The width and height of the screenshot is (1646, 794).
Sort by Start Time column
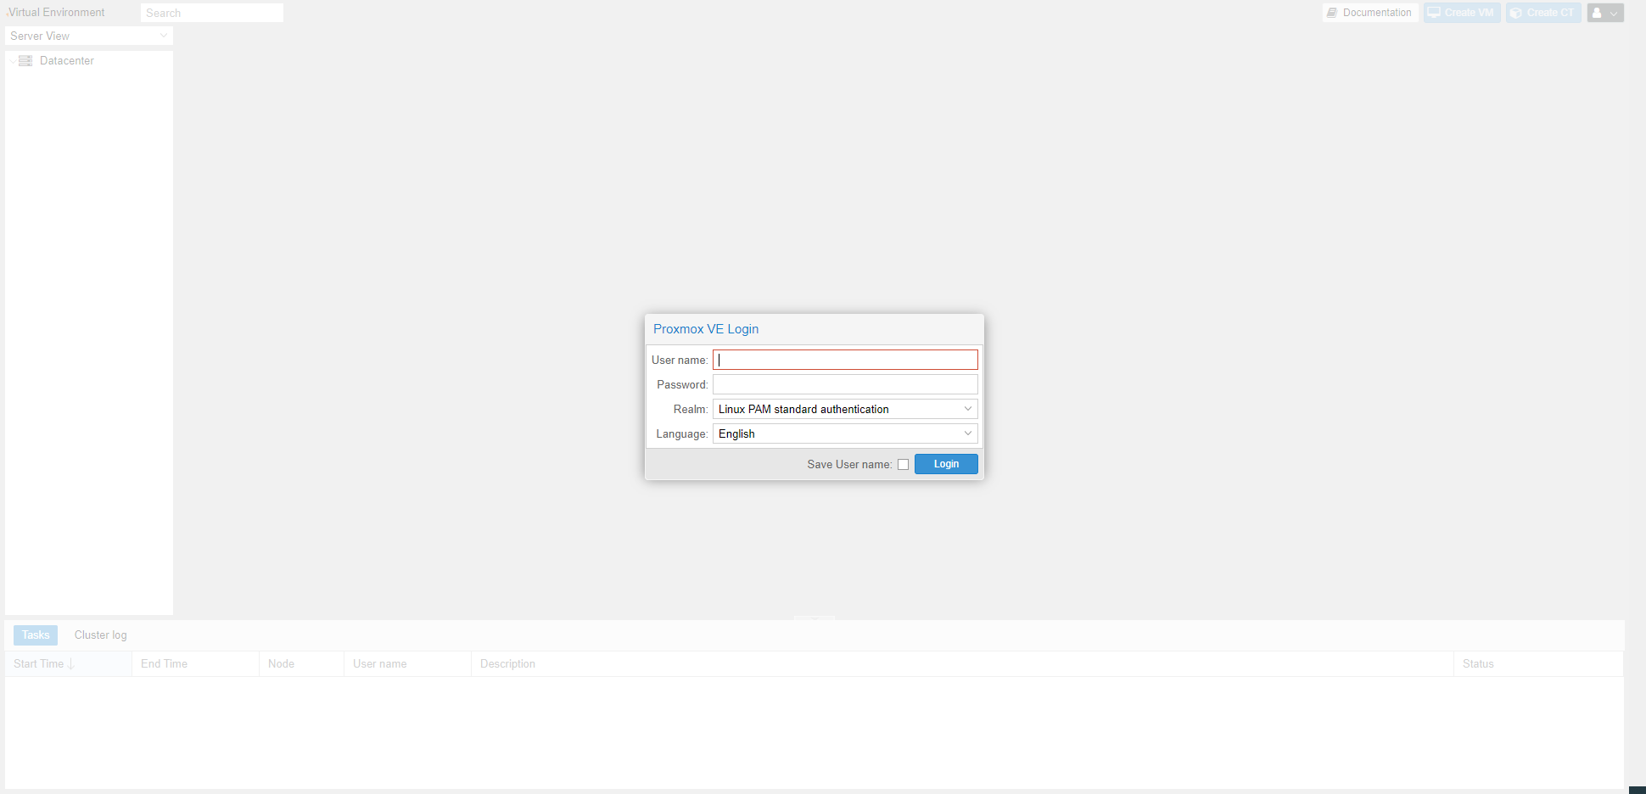click(x=68, y=663)
